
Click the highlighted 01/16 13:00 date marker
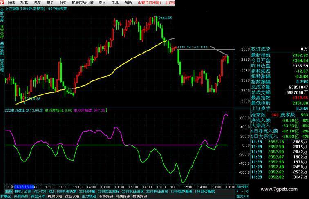[24, 187]
